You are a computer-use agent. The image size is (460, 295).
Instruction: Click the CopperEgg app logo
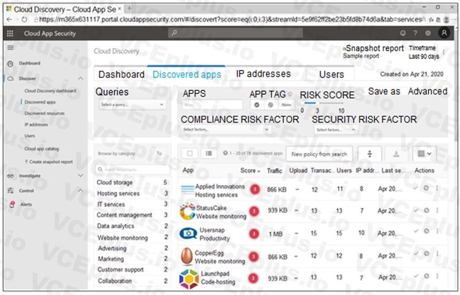[x=187, y=256]
